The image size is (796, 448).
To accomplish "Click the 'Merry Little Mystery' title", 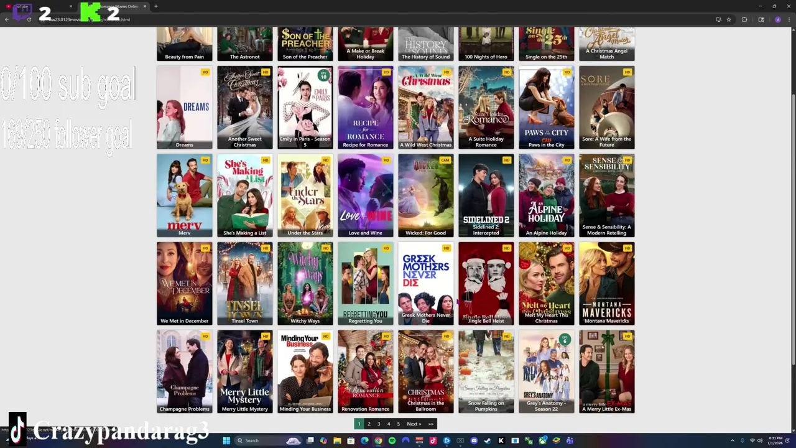I will (x=244, y=409).
